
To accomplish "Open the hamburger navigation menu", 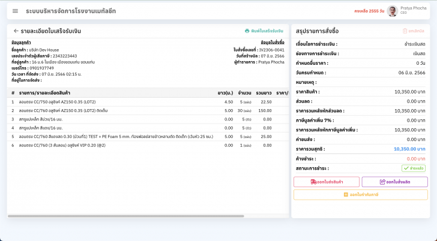I will pyautogui.click(x=16, y=11).
